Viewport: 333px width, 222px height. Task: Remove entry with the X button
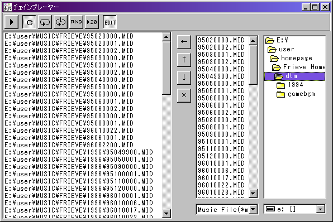(x=184, y=95)
